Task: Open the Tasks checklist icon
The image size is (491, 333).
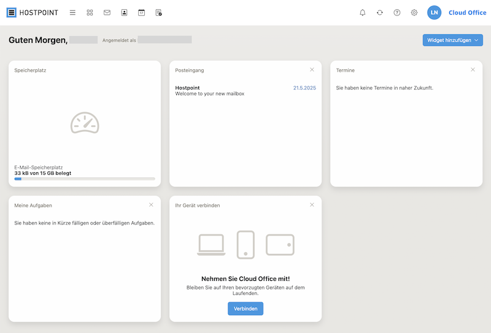Action: (159, 12)
